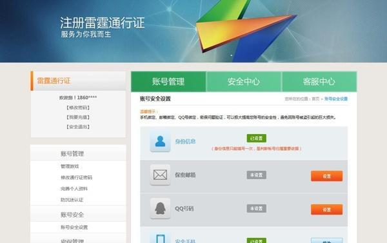Click the 设置 button for 保密邮箱
The image size is (387, 243).
click(x=326, y=176)
